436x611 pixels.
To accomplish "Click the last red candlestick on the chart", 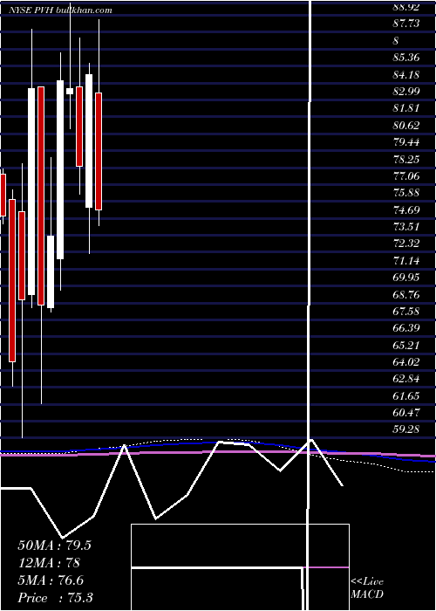I will coord(99,151).
